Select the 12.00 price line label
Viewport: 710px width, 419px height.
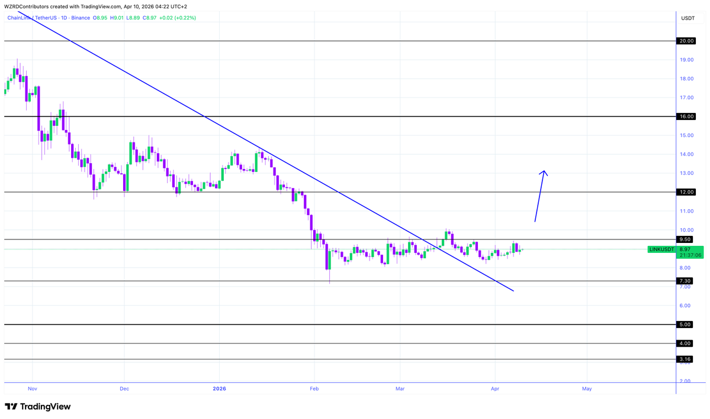tap(686, 192)
